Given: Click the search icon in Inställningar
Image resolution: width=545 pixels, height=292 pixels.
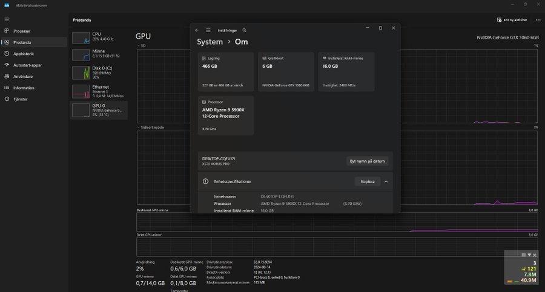Looking at the screenshot, I should (244, 30).
